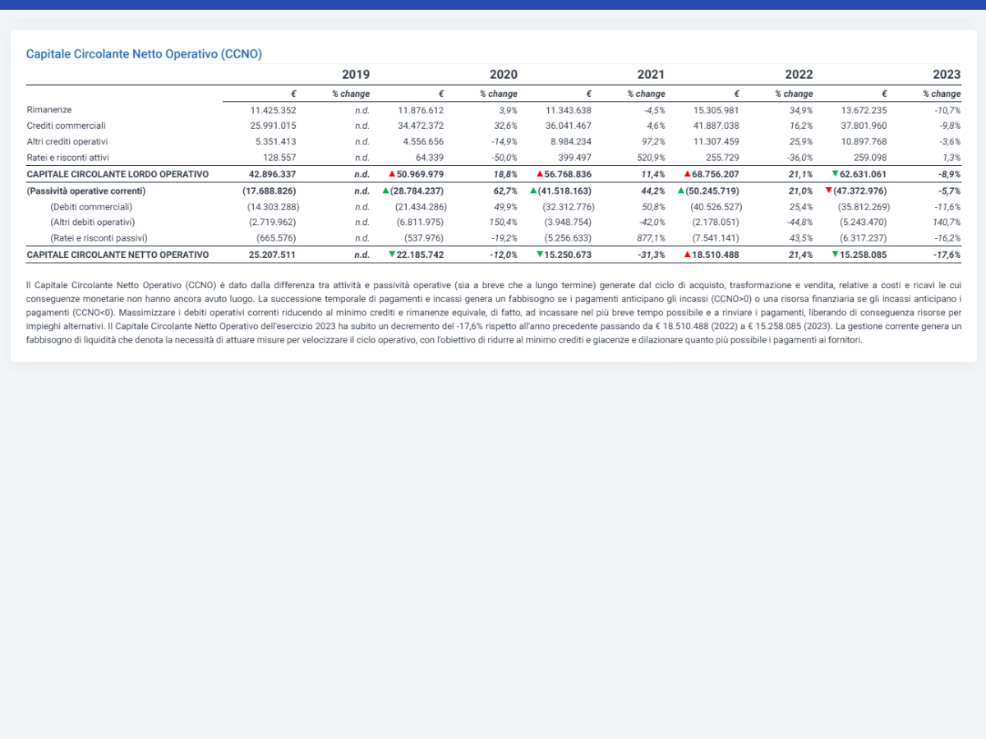
Task: Click the CAPITALE CIRCOLANTE LORDO OPERATIVO row label
Action: [x=117, y=174]
